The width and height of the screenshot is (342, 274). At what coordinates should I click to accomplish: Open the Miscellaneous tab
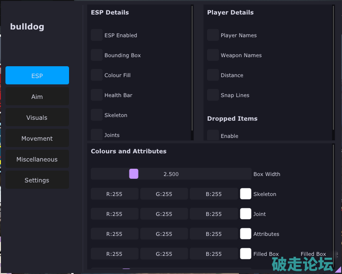pos(37,159)
